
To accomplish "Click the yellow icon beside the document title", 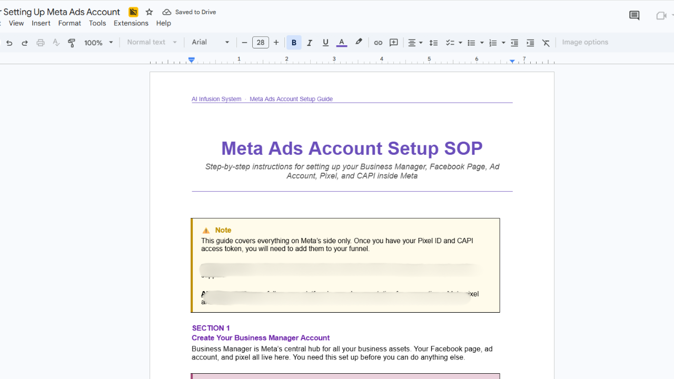I will click(x=133, y=12).
